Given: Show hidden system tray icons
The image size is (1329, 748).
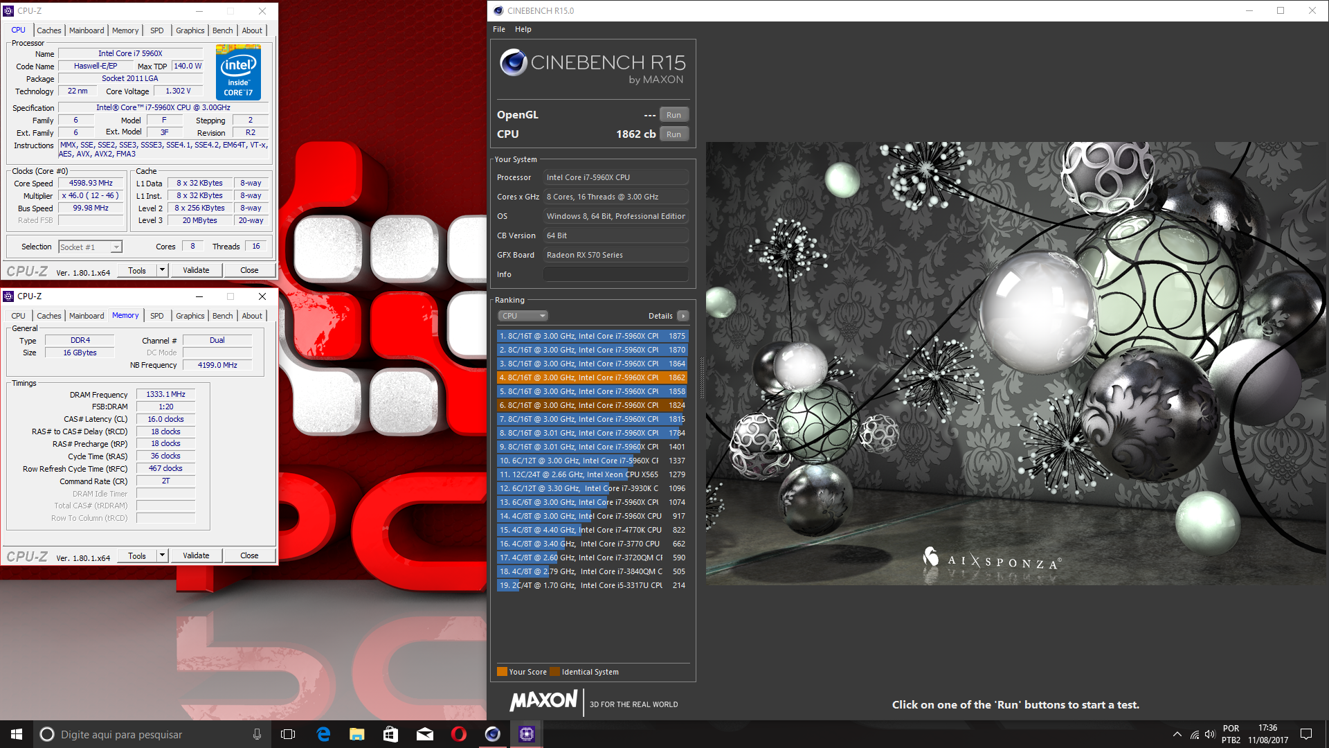Looking at the screenshot, I should (1177, 734).
